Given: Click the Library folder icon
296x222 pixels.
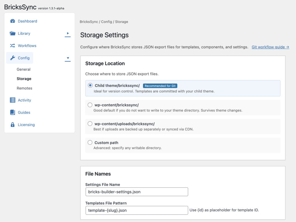Looking at the screenshot, I should (x=12, y=33).
